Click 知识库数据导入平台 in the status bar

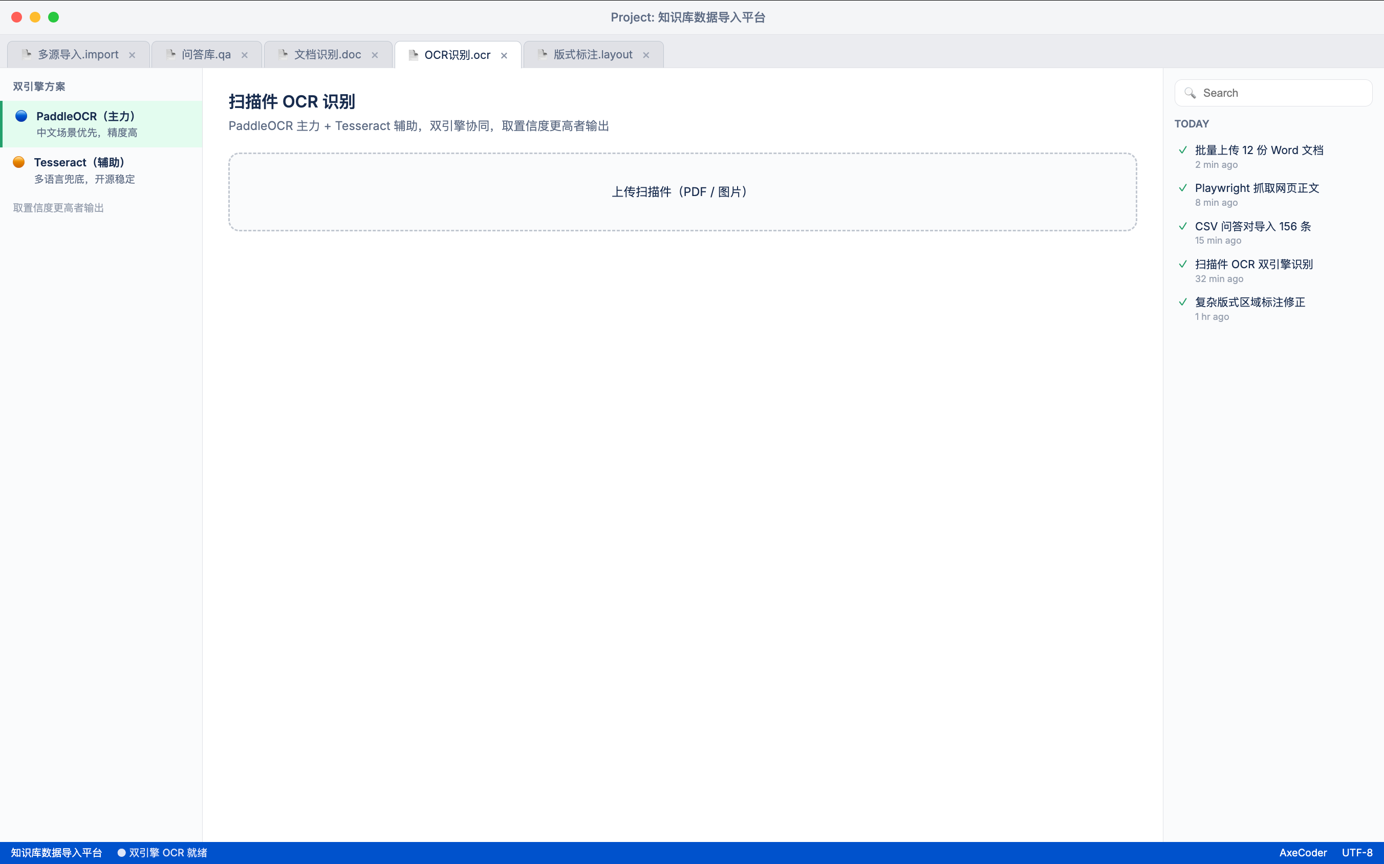[x=57, y=853]
